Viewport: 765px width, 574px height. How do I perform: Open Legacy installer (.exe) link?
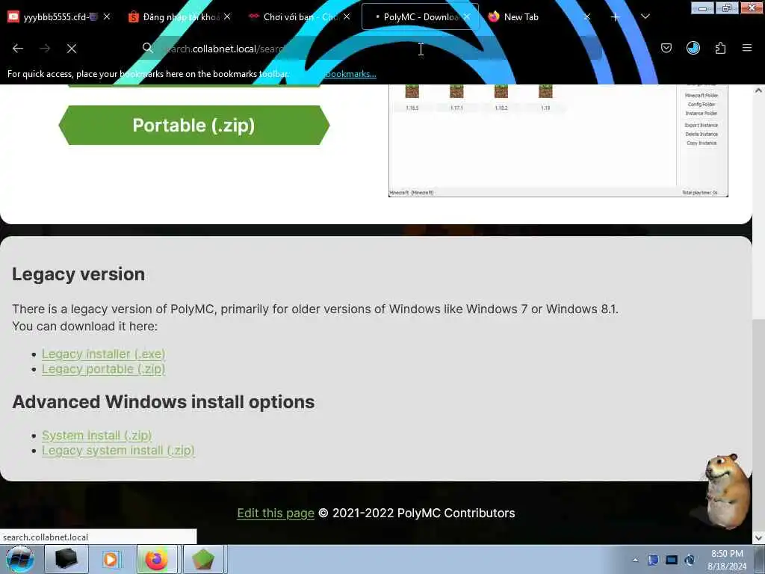point(103,354)
